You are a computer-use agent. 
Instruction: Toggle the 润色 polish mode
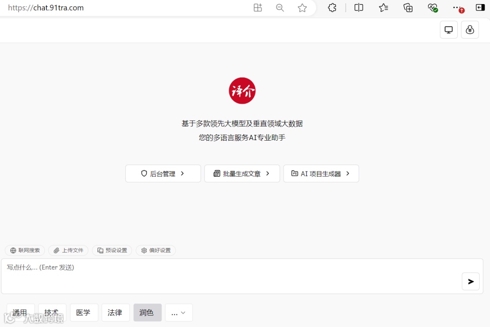click(x=147, y=312)
